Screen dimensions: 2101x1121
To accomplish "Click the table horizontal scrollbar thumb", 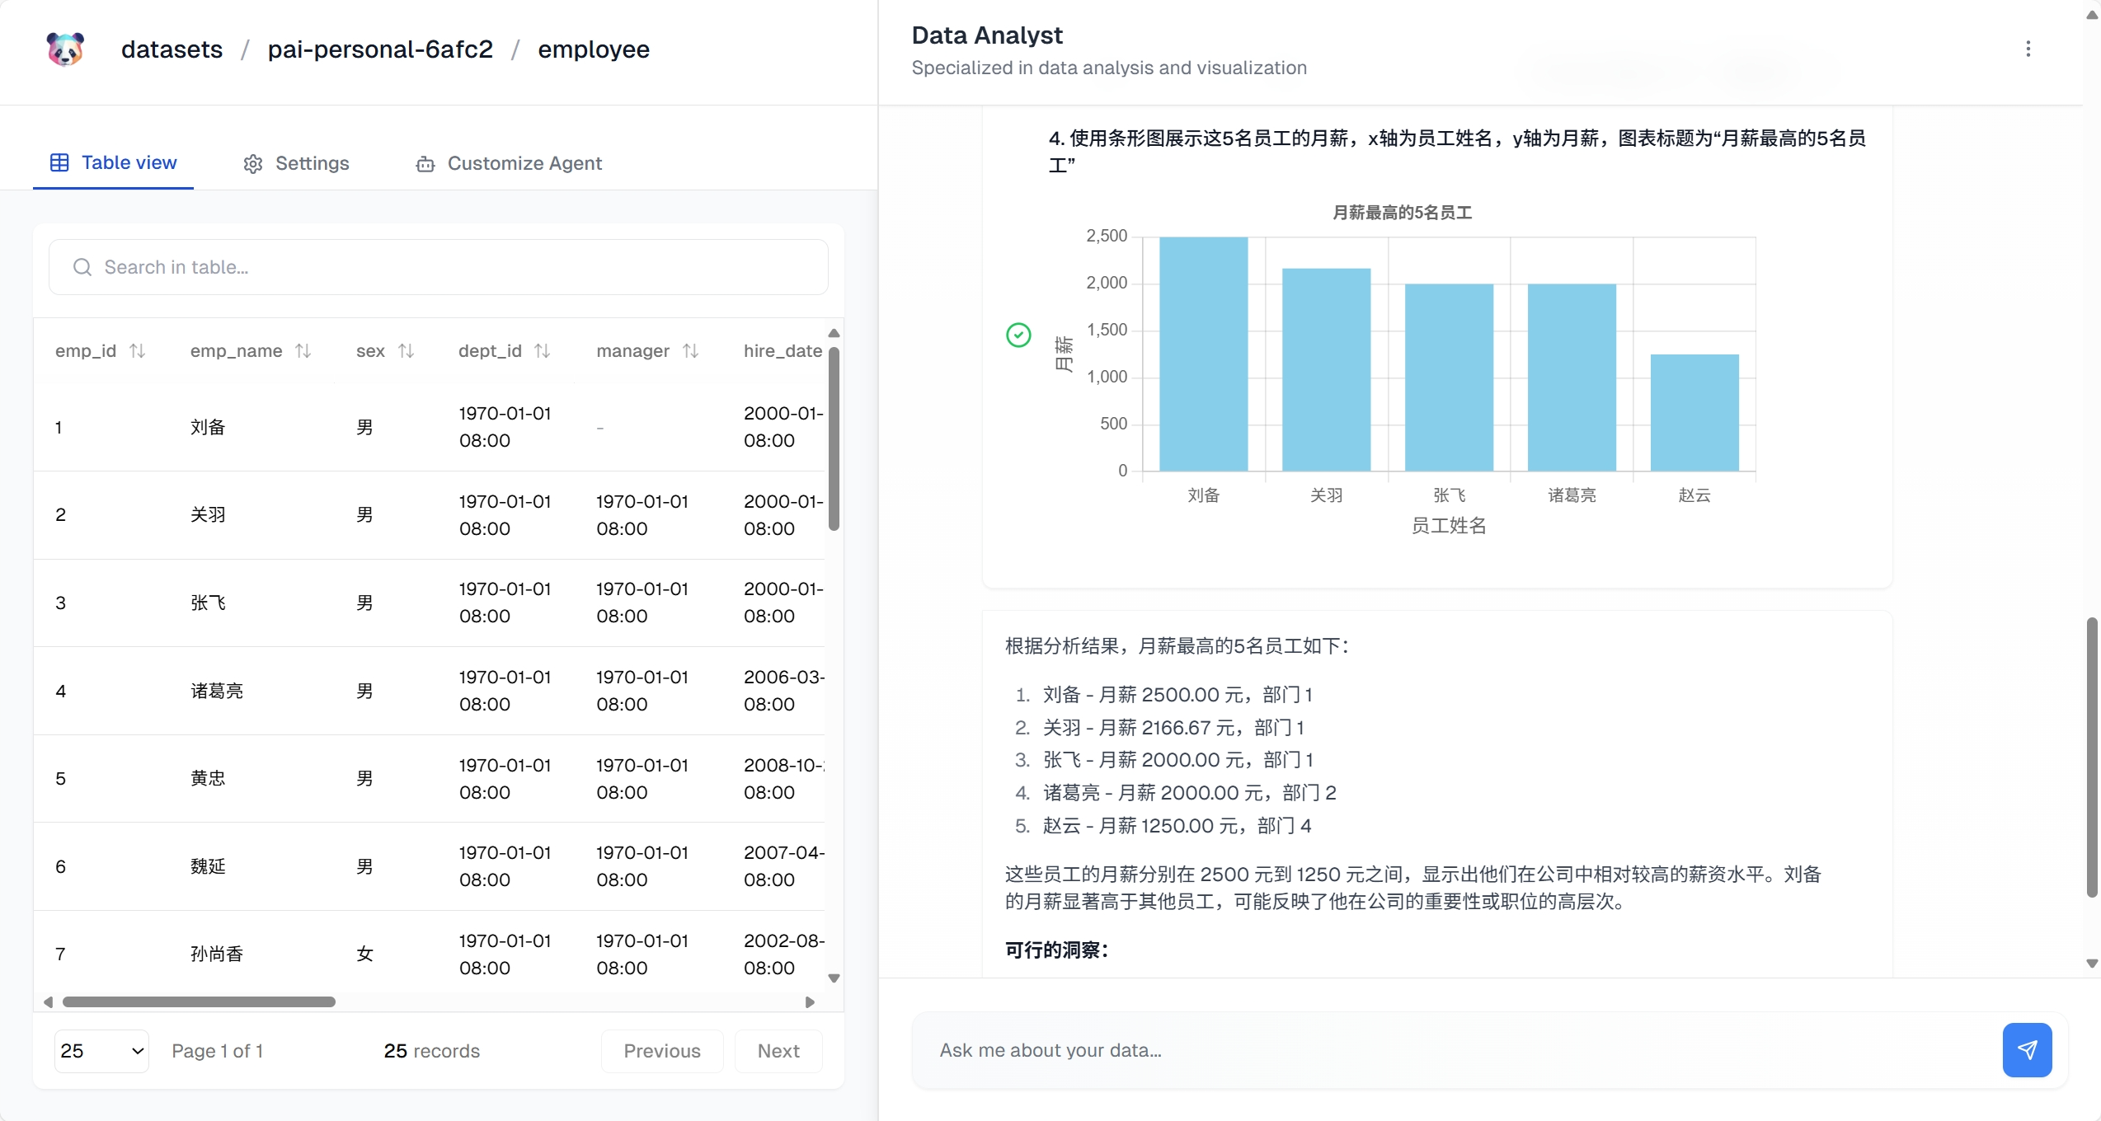I will click(199, 1002).
